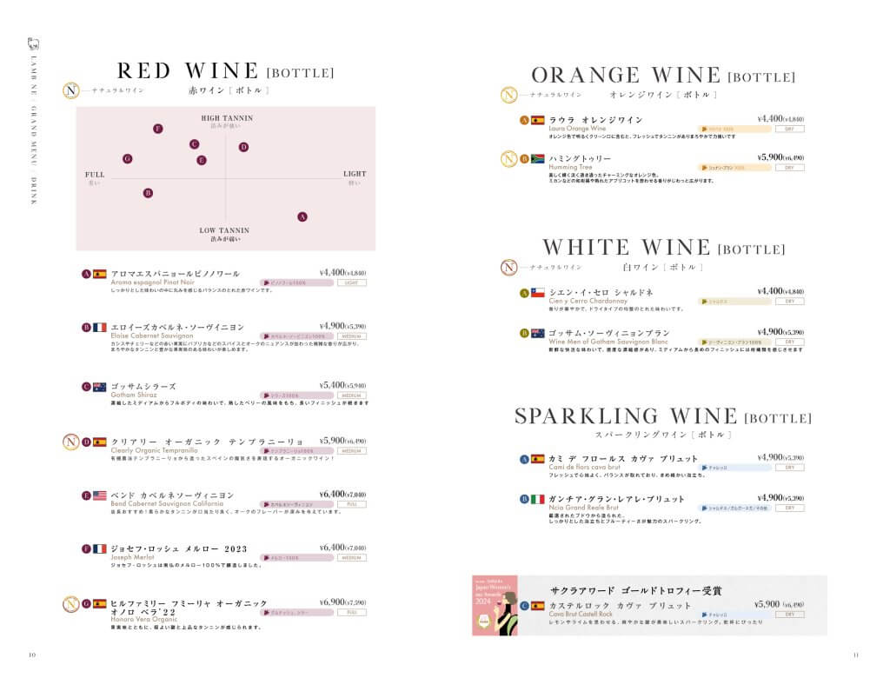The width and height of the screenshot is (890, 698).
Task: Click the Australian flag beside Gotham Shiraz
Action: 100,387
